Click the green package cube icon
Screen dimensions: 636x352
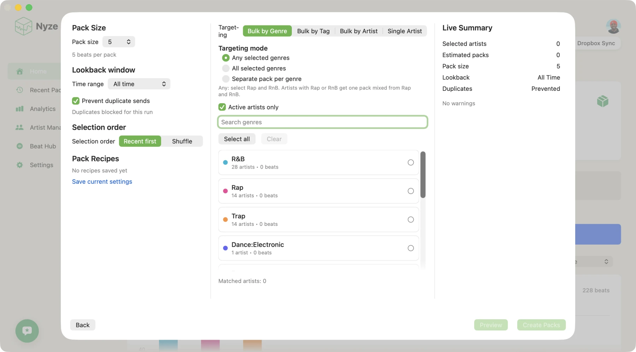pyautogui.click(x=603, y=101)
